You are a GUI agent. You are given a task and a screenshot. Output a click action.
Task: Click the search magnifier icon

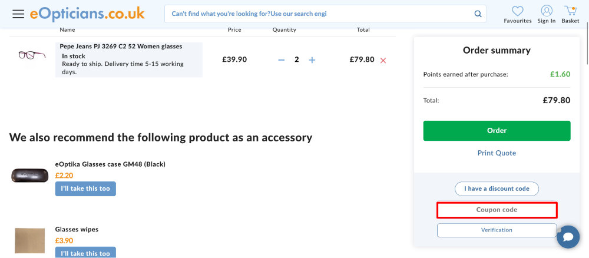(x=478, y=14)
